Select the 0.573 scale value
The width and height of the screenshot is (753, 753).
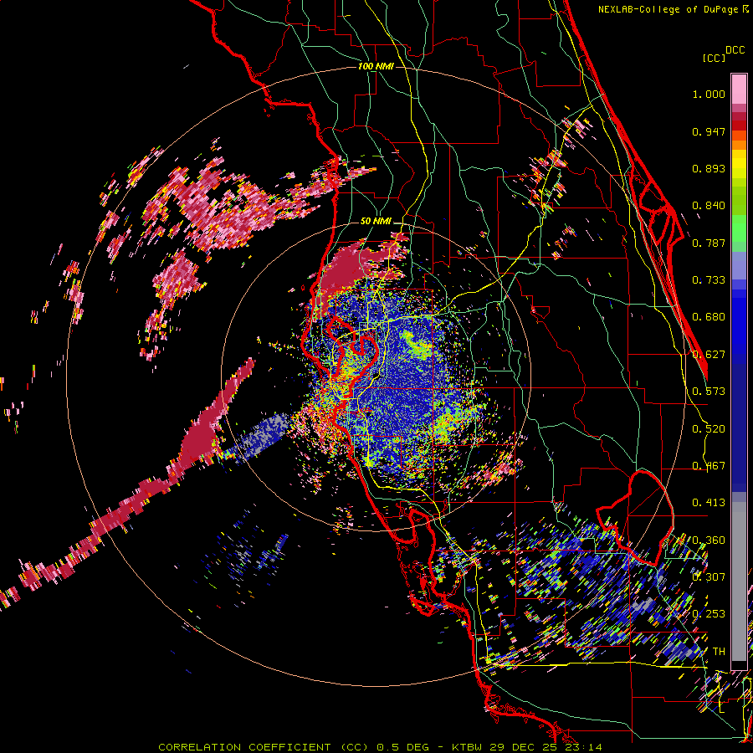click(x=709, y=392)
